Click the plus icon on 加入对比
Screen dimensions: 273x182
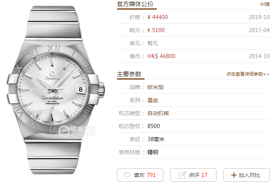(234, 175)
